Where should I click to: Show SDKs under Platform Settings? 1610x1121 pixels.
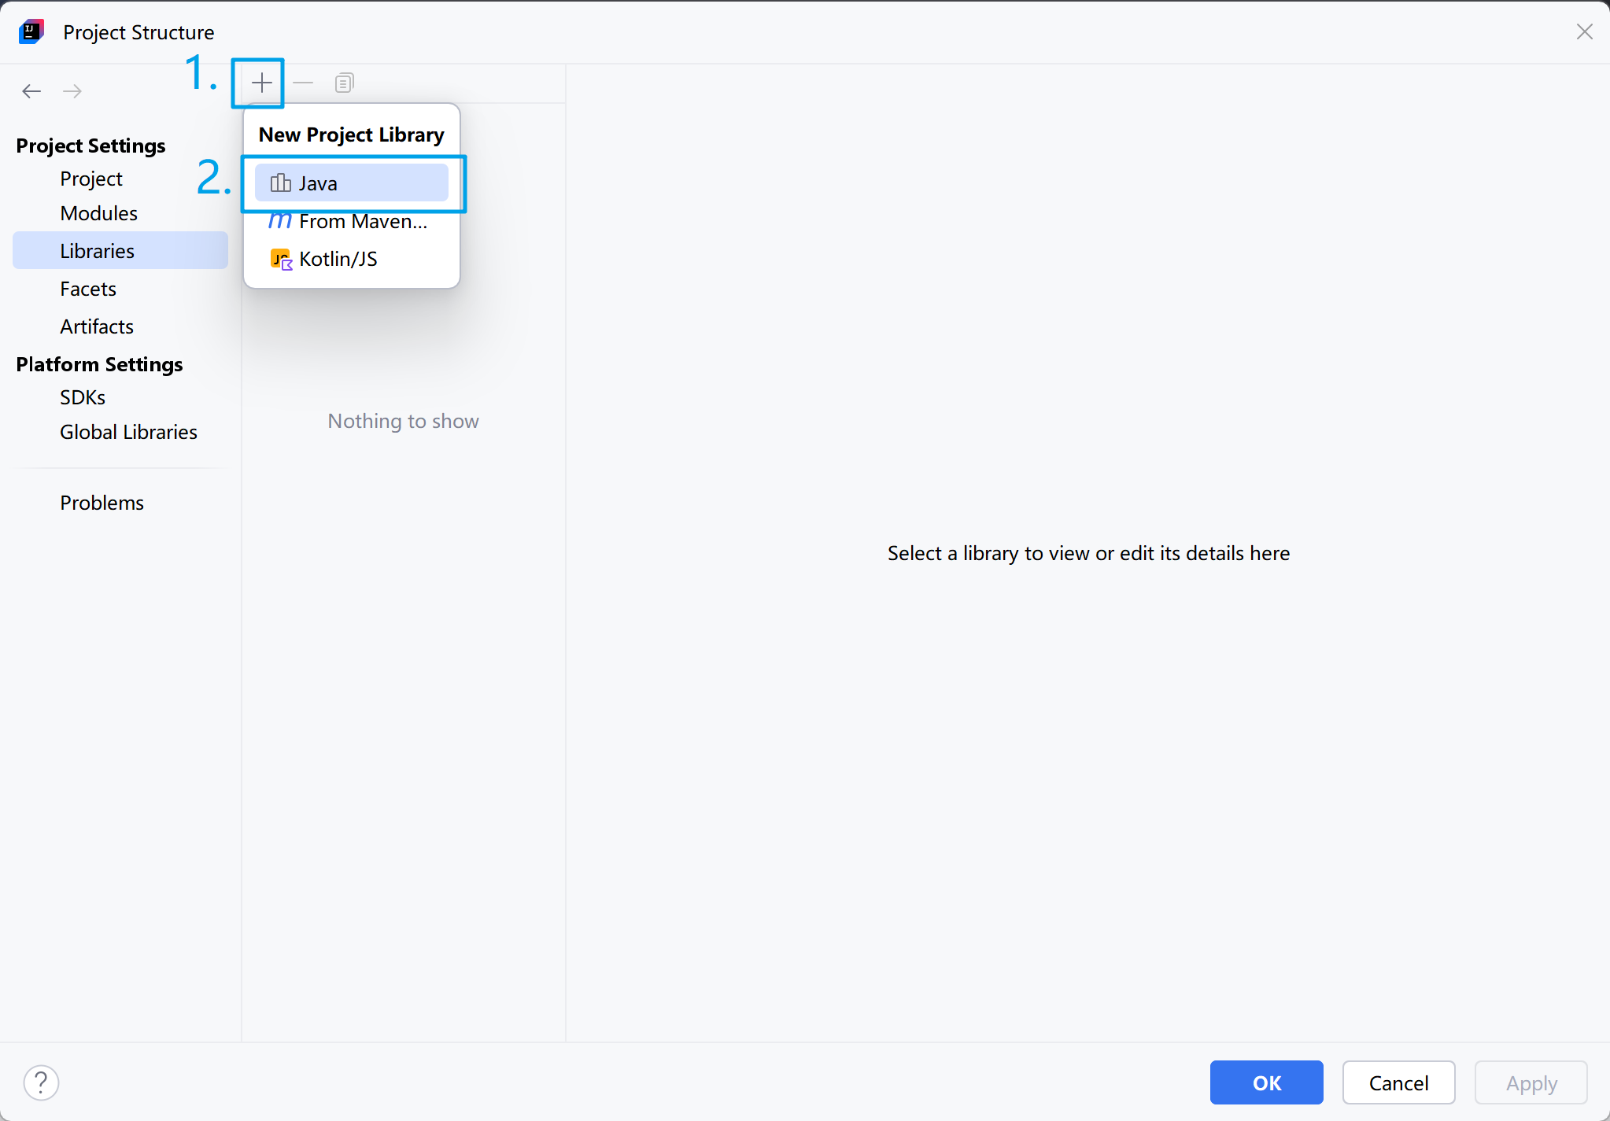point(83,397)
